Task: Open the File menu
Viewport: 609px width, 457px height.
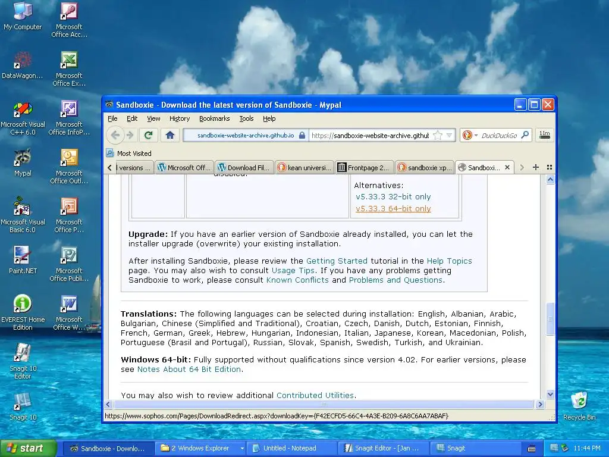Action: coord(112,118)
